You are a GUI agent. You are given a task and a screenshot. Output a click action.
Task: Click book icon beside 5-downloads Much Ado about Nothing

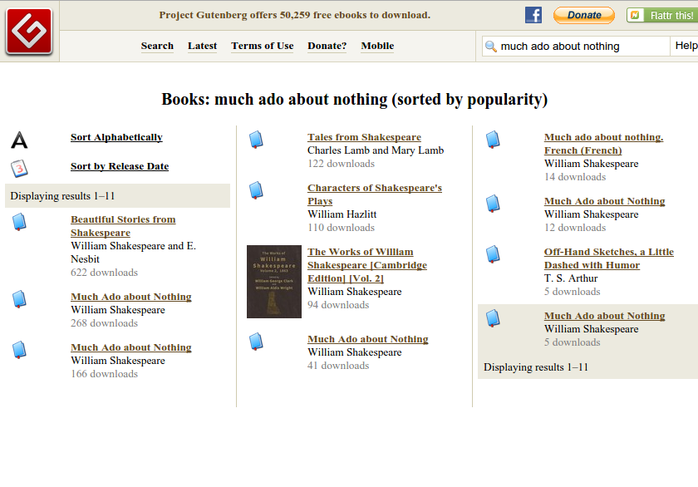tap(493, 318)
